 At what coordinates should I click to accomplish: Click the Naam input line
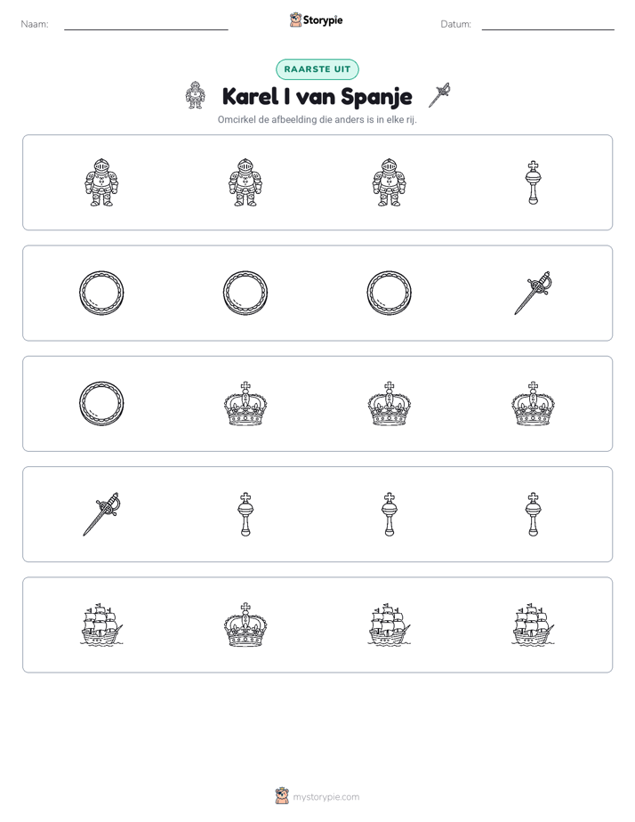146,25
